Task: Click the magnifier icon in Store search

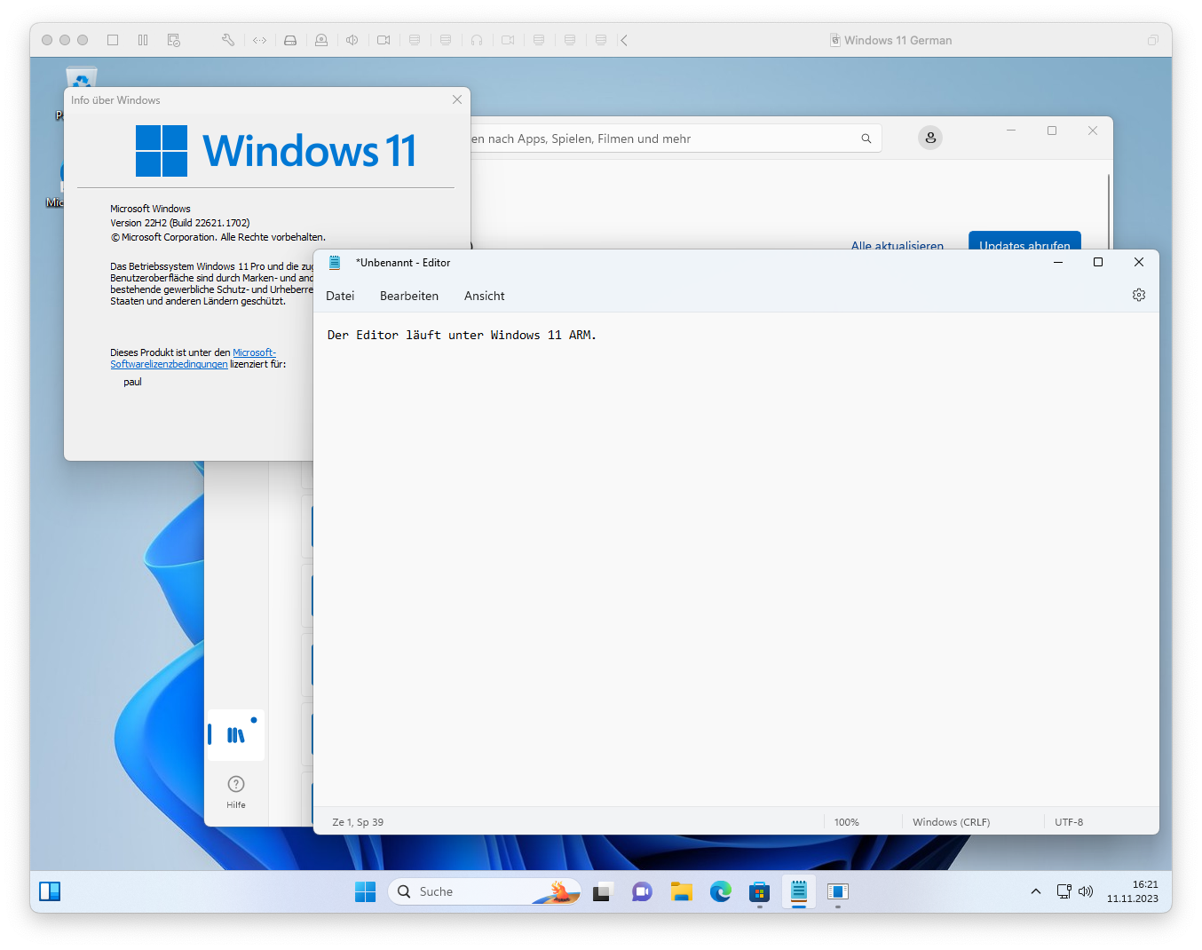Action: [x=866, y=139]
